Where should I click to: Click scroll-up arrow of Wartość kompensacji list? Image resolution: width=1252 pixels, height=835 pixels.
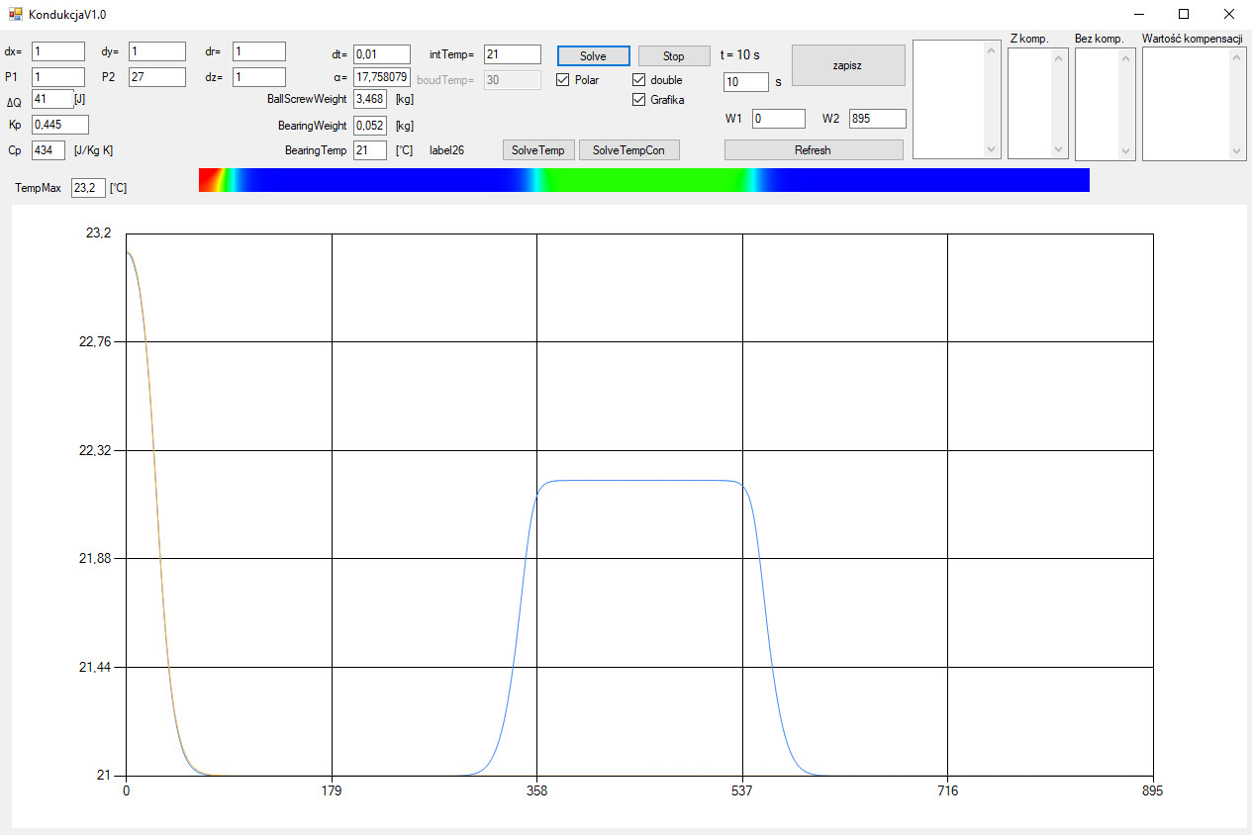(x=1238, y=57)
